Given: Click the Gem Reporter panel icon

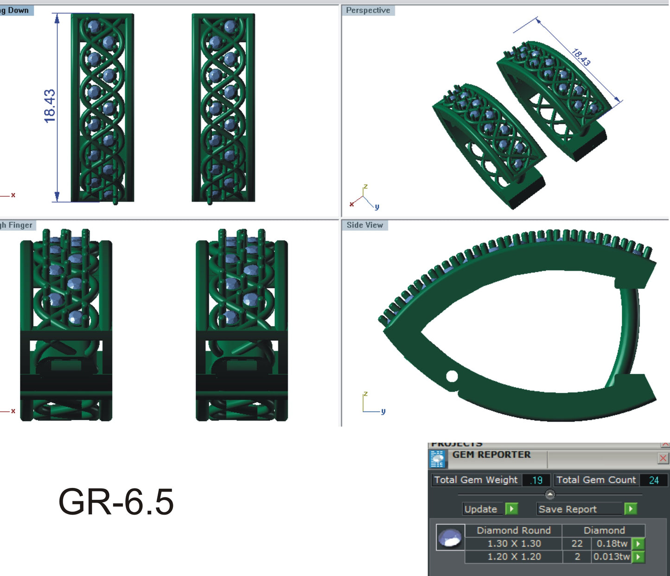Looking at the screenshot, I should [x=437, y=459].
